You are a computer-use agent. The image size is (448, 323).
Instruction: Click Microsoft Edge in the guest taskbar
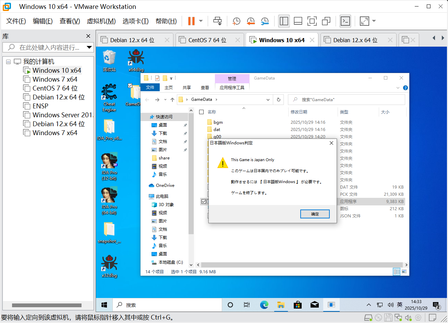pyautogui.click(x=264, y=304)
